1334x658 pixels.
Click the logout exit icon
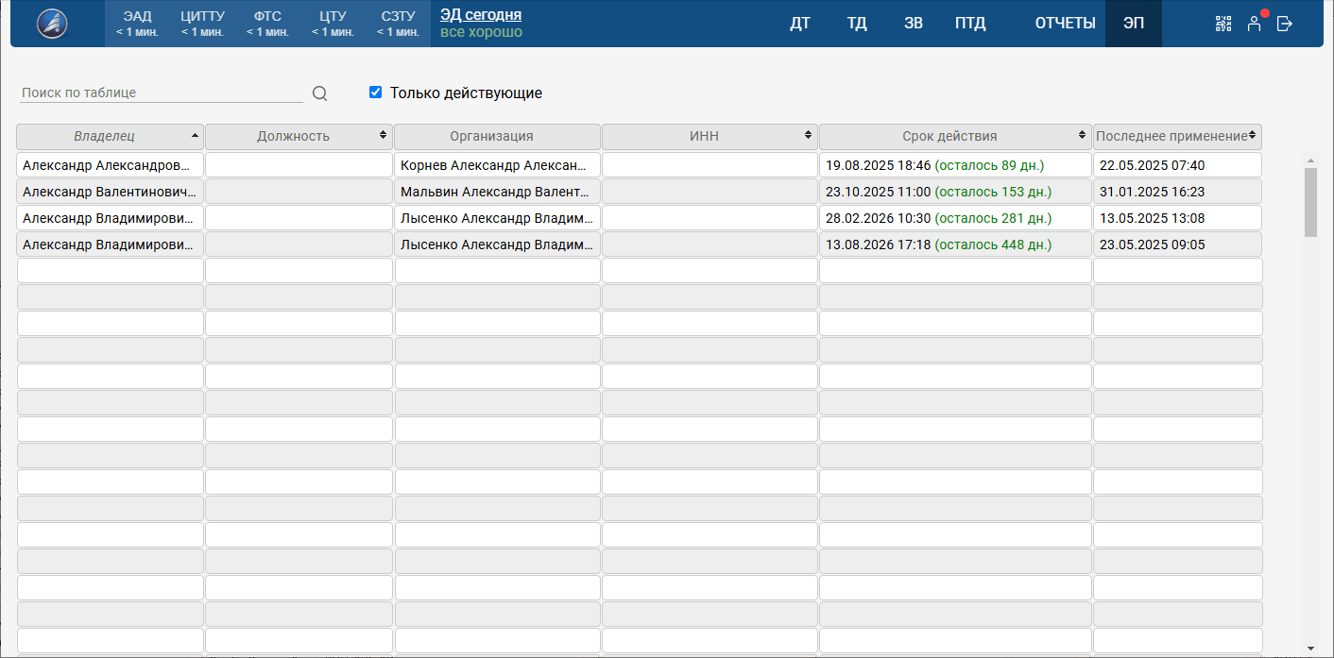pyautogui.click(x=1285, y=24)
